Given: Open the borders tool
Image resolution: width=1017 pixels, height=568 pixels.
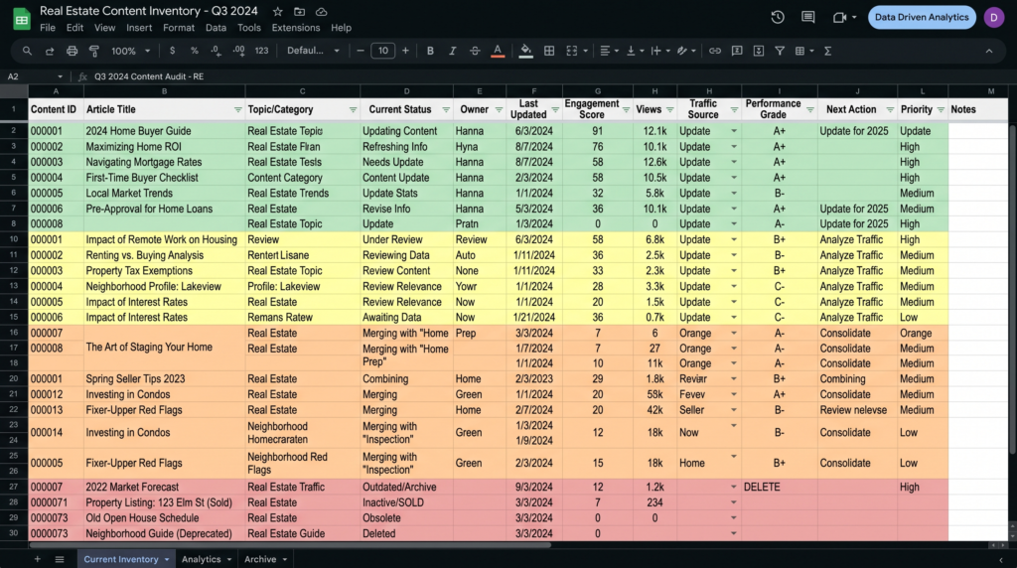Looking at the screenshot, I should 548,51.
